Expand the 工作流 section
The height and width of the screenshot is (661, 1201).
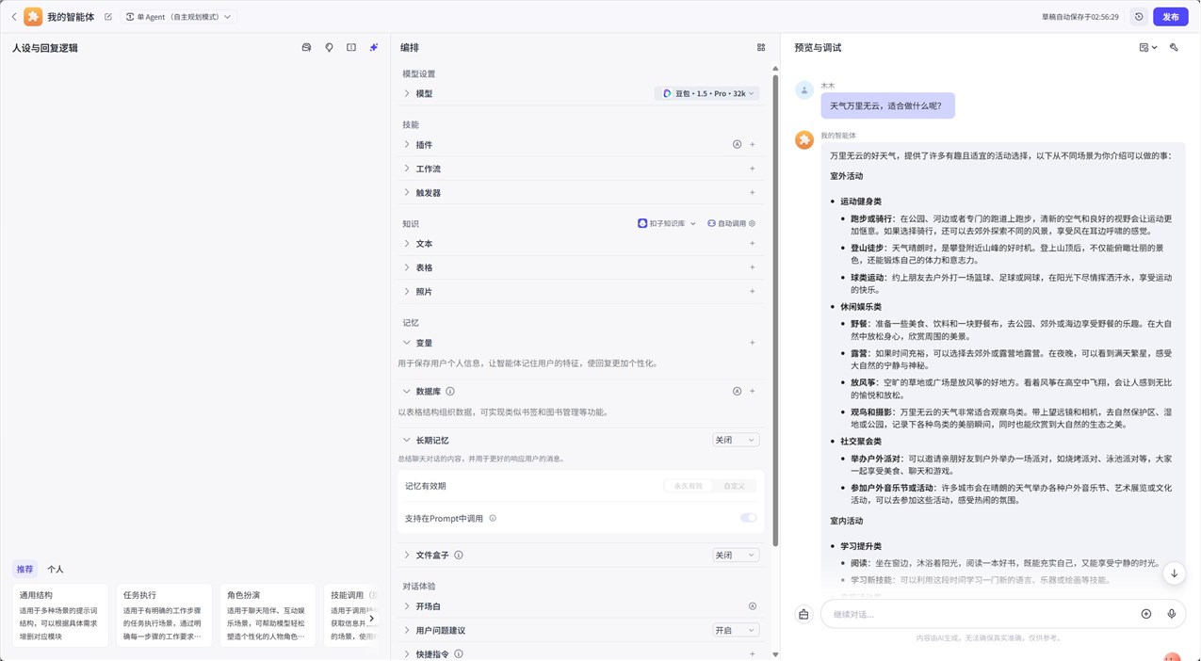tap(407, 169)
